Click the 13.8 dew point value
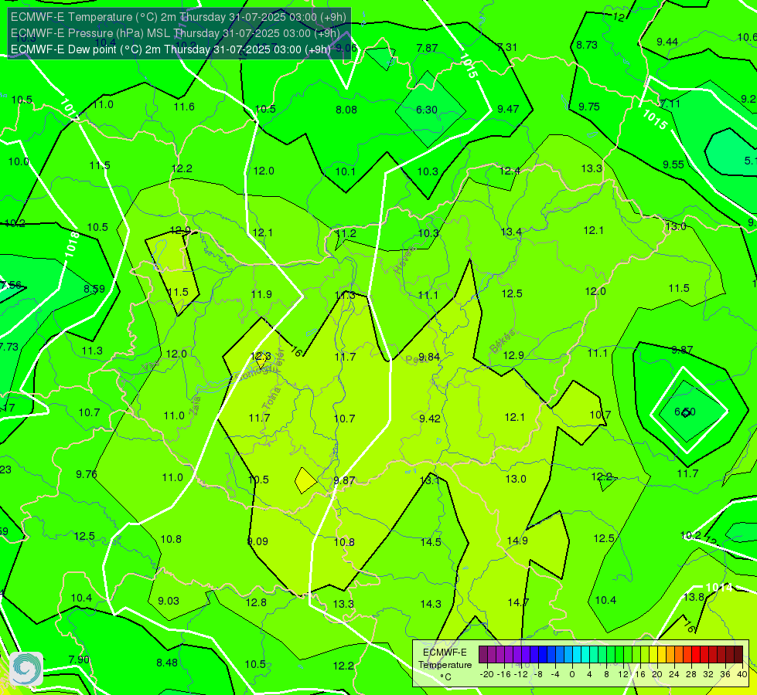The width and height of the screenshot is (757, 695). (694, 597)
